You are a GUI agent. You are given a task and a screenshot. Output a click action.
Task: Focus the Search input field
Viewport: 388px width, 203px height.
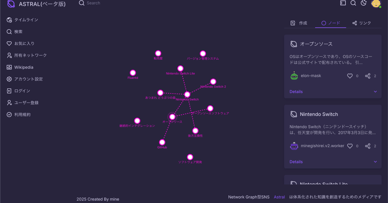pos(93,3)
